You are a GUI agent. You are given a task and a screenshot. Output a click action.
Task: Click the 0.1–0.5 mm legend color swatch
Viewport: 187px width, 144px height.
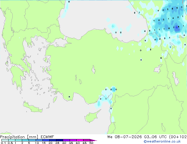[x=5, y=140]
